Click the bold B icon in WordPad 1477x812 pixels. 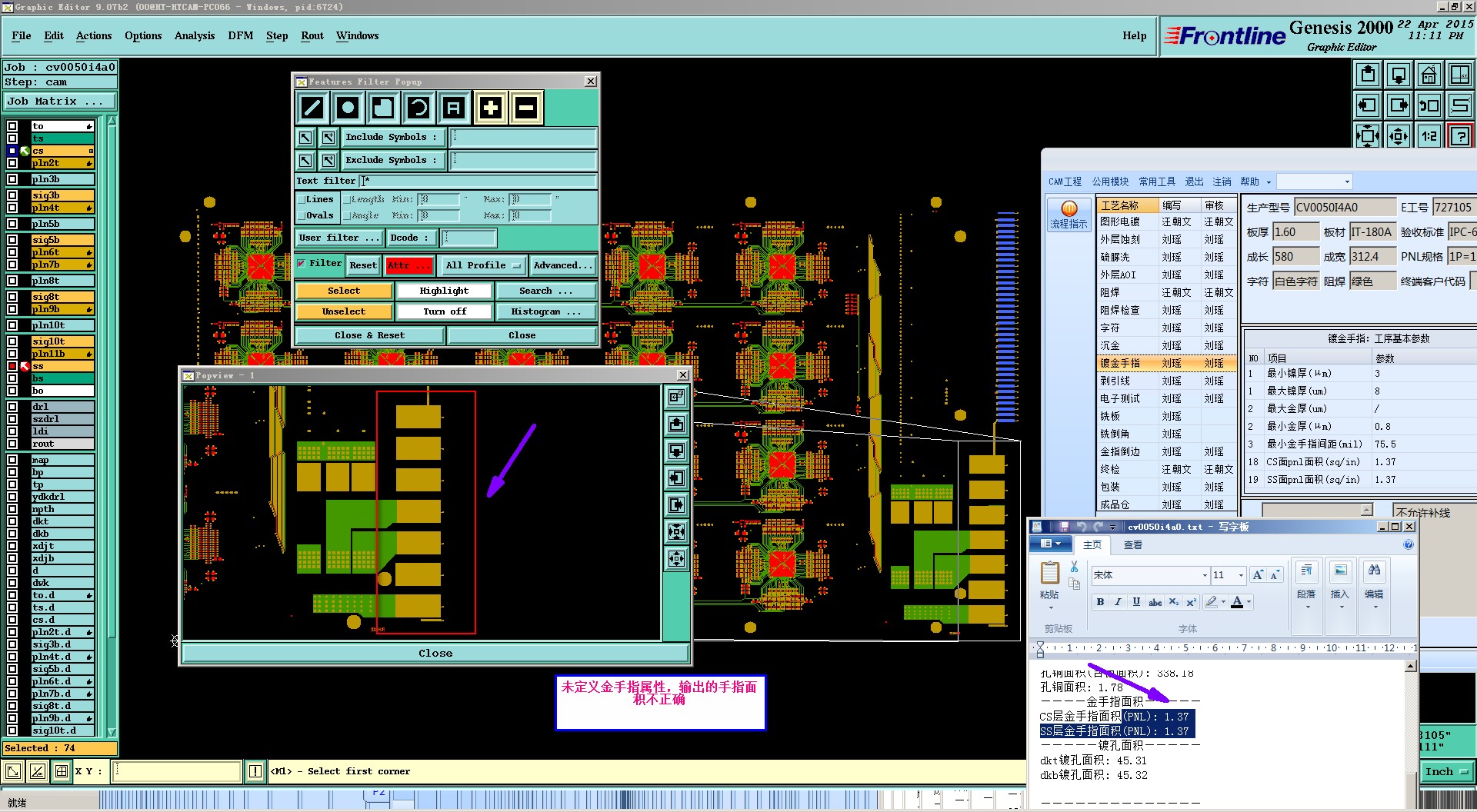click(x=1100, y=602)
